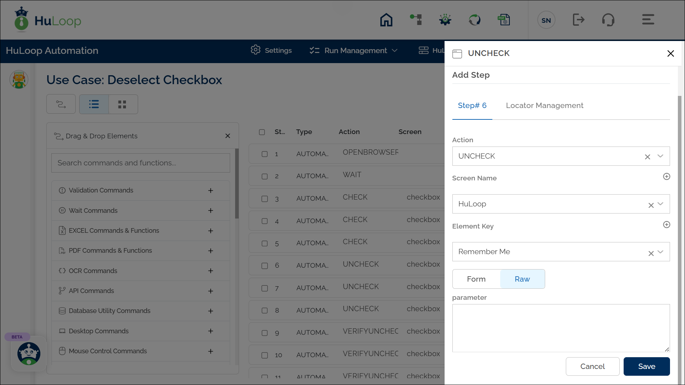
Task: Click the logout arrow icon
Action: pyautogui.click(x=578, y=20)
